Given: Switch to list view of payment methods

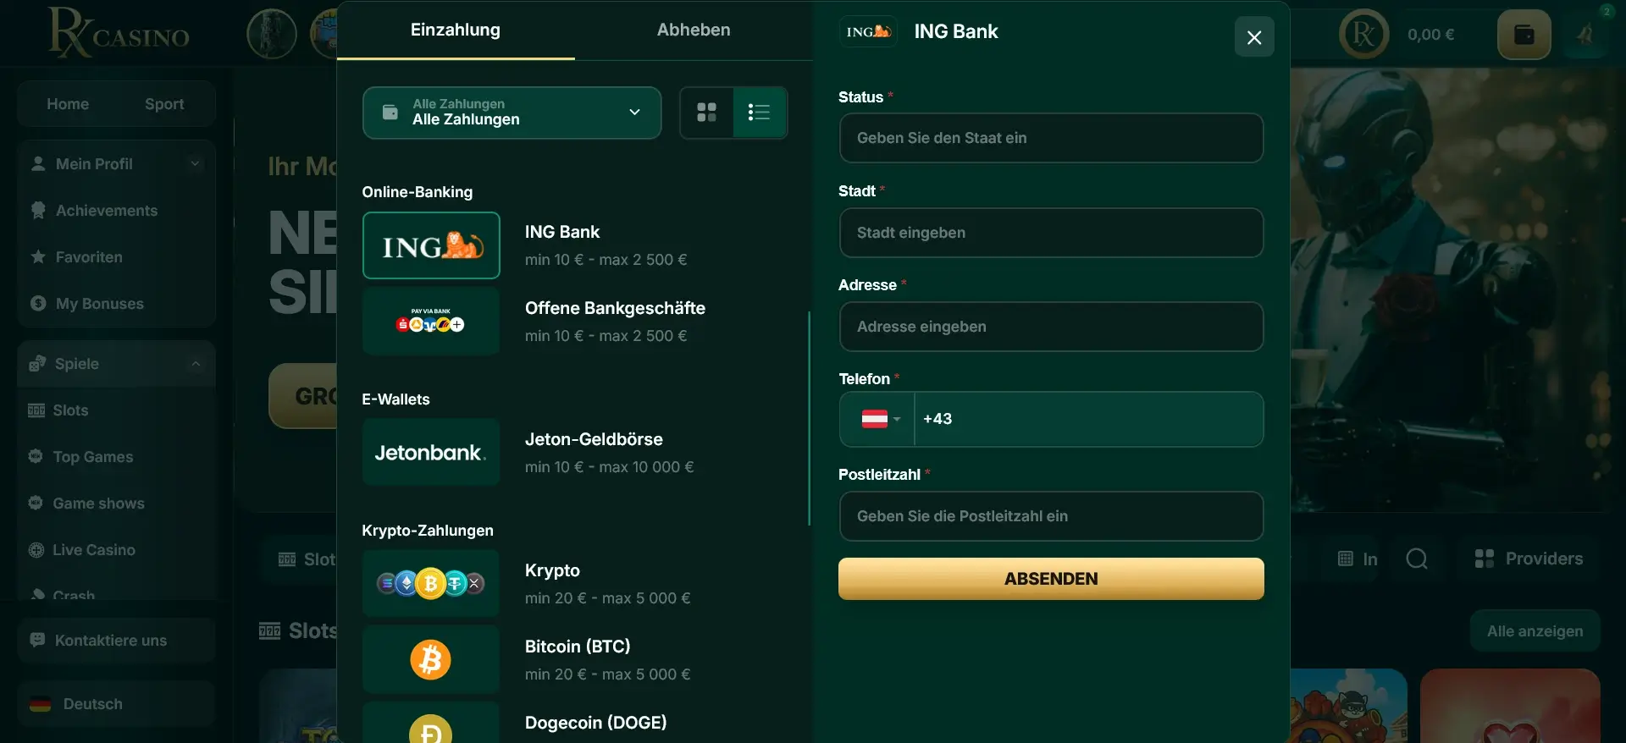Looking at the screenshot, I should click(x=759, y=112).
